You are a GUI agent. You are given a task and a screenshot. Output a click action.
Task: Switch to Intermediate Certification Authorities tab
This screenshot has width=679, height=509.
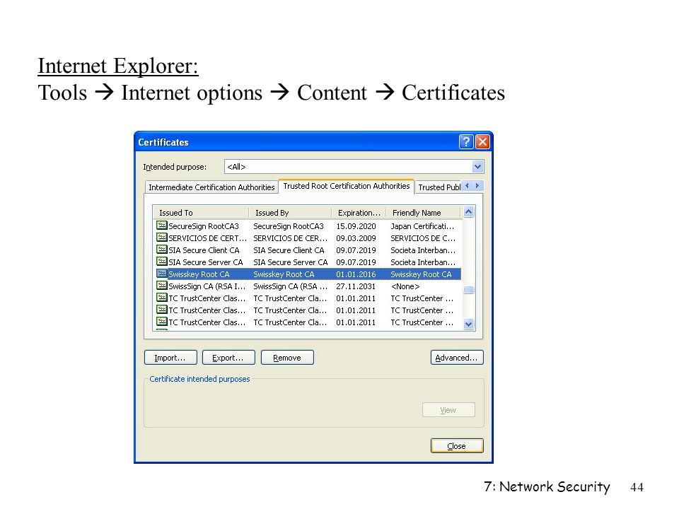tap(211, 187)
